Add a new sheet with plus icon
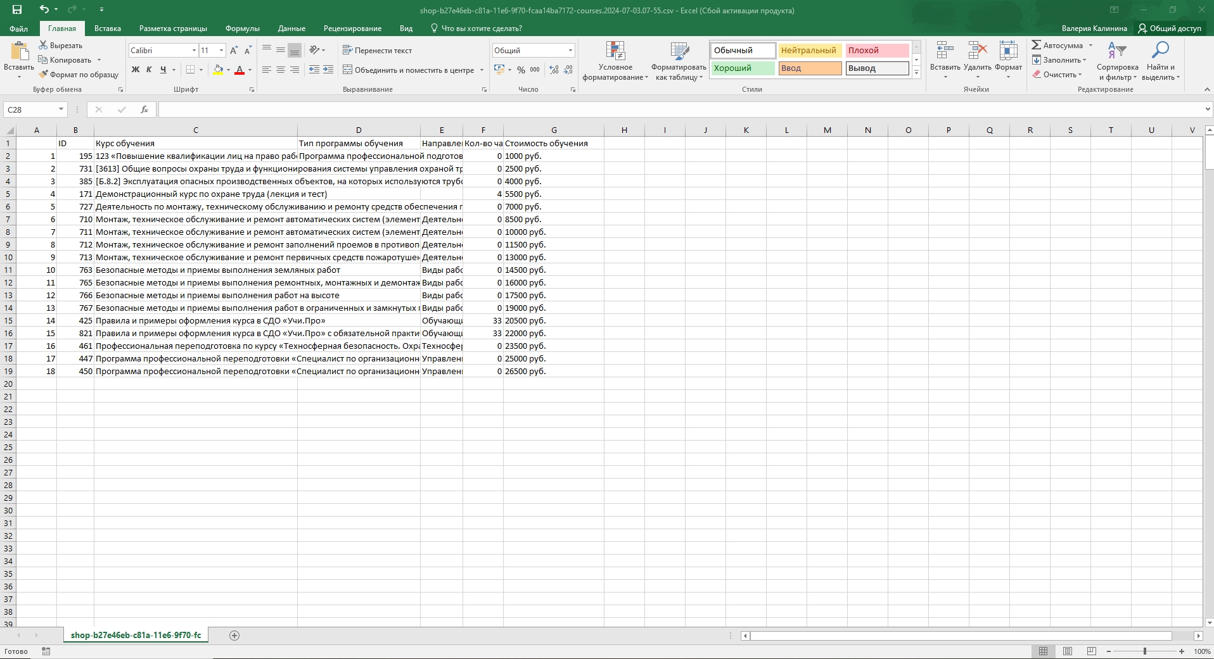The height and width of the screenshot is (659, 1214). click(x=234, y=636)
